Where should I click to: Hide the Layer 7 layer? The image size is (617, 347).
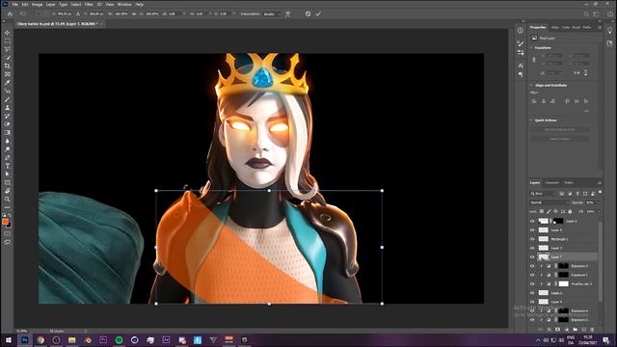tap(532, 257)
